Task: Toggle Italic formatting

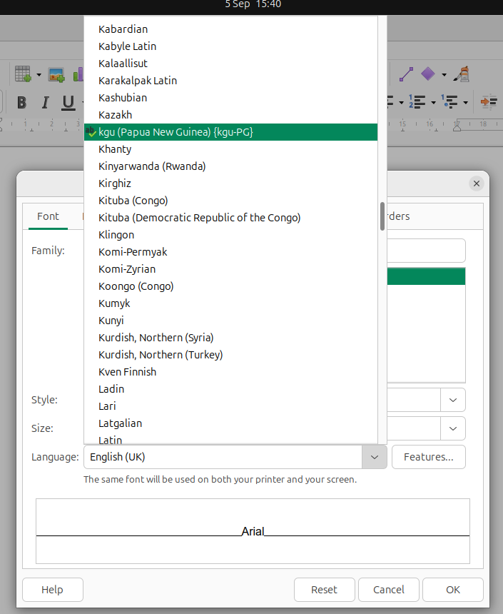Action: tap(45, 102)
